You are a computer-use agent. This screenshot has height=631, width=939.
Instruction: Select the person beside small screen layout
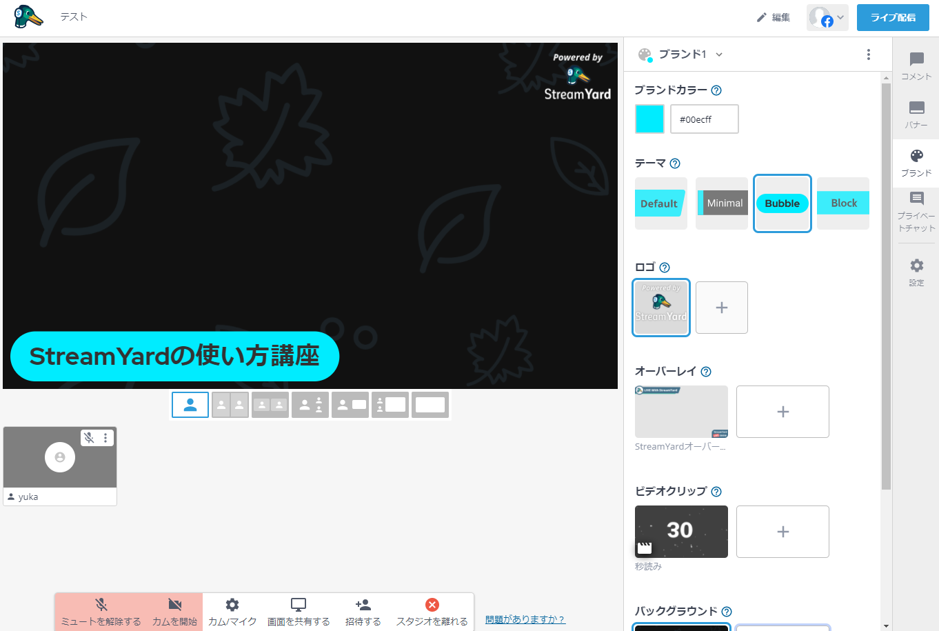350,405
